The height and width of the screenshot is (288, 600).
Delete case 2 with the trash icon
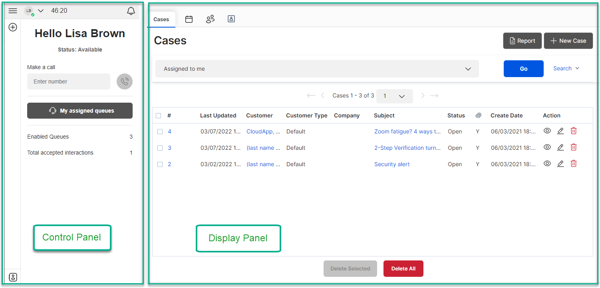[x=574, y=163]
